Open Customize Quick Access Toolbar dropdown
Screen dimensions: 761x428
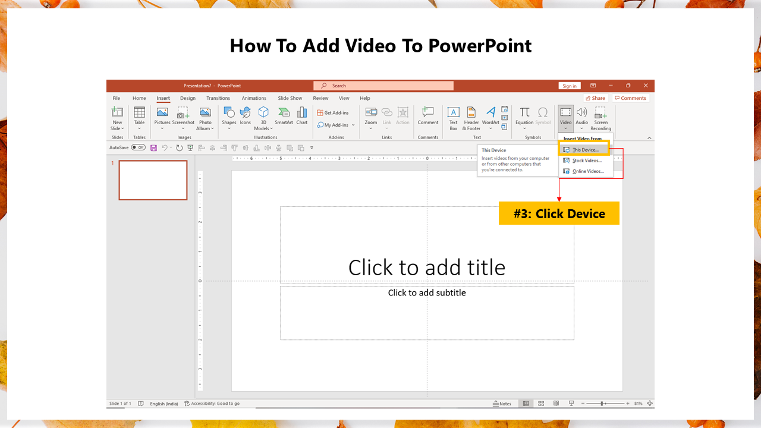coord(312,147)
